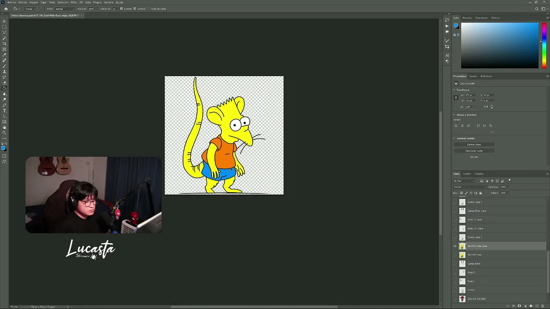Open the Layers panel Opacidad dropdown arrow

point(509,187)
